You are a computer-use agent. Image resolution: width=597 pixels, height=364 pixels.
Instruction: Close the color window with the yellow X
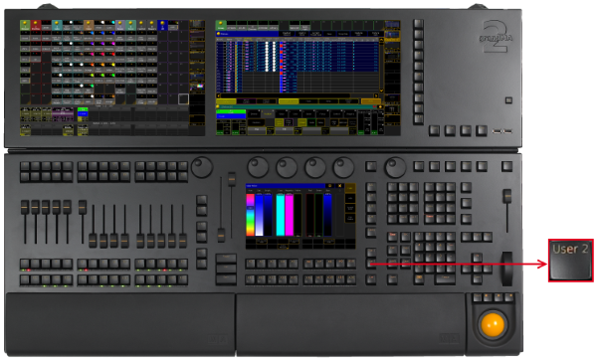point(339,186)
